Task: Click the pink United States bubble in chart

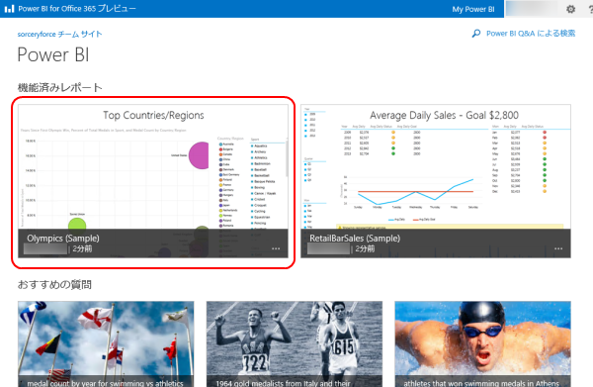Action: (x=199, y=155)
